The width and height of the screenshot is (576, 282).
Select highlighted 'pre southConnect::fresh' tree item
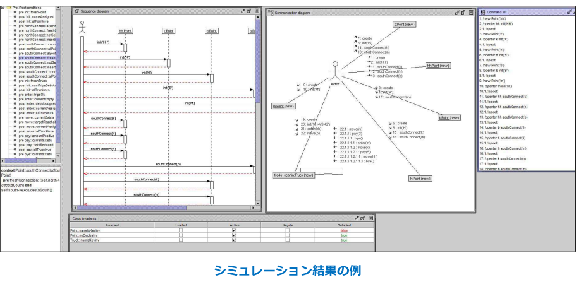[x=37, y=58]
